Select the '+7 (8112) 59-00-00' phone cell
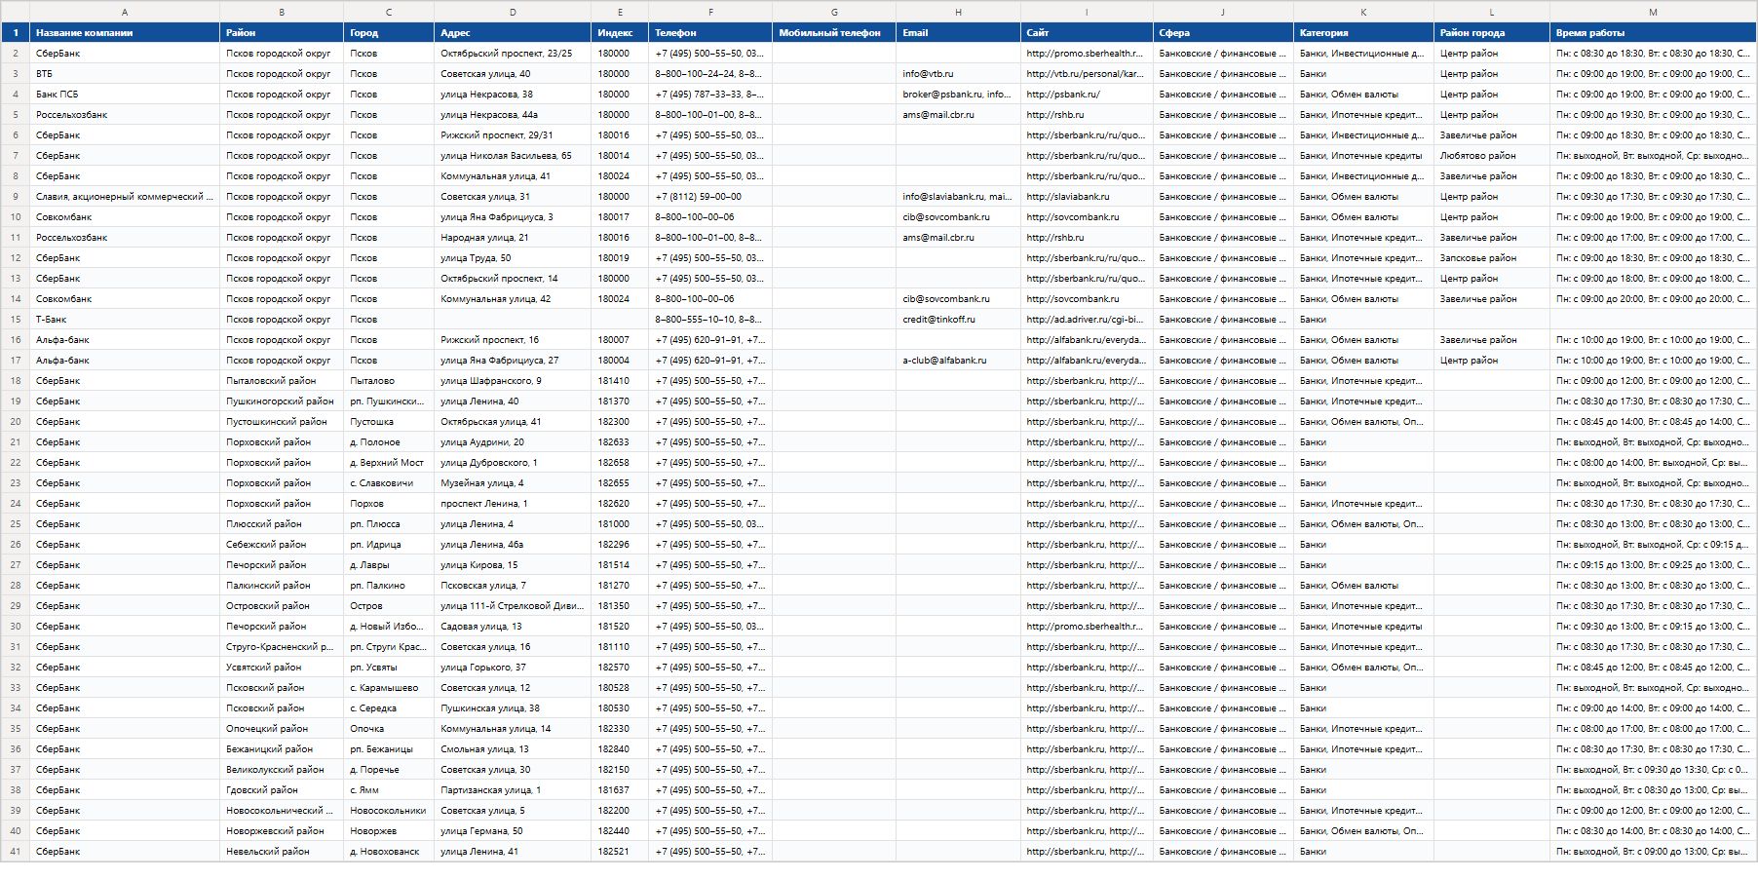 710,197
